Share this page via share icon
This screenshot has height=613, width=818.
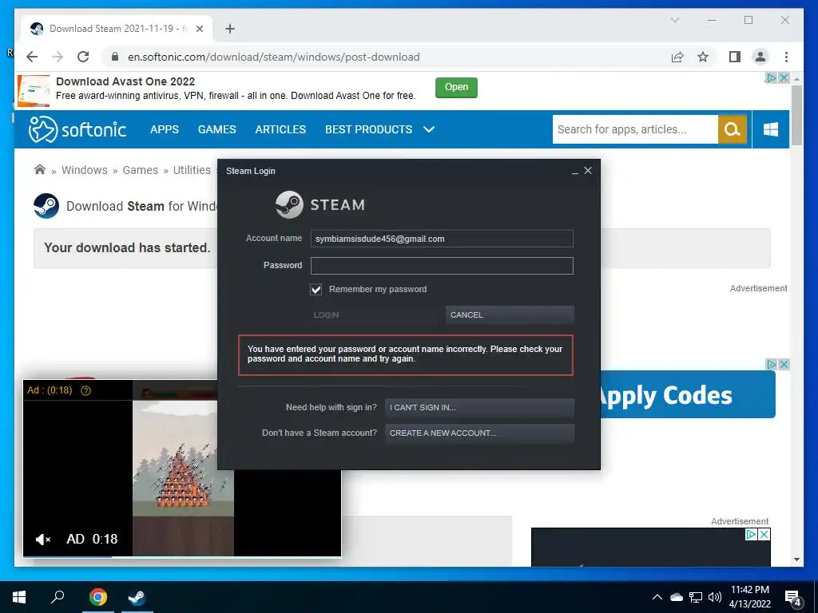click(677, 57)
